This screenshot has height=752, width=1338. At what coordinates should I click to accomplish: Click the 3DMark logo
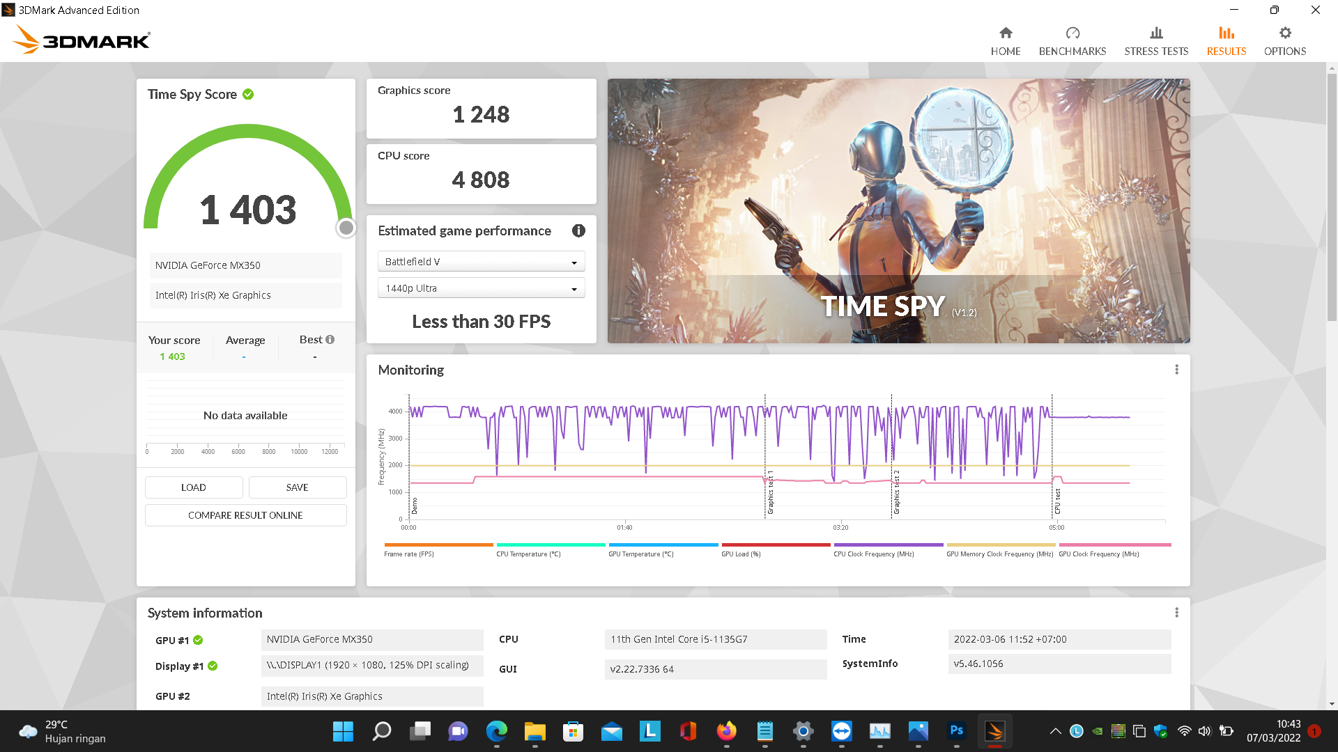click(82, 39)
